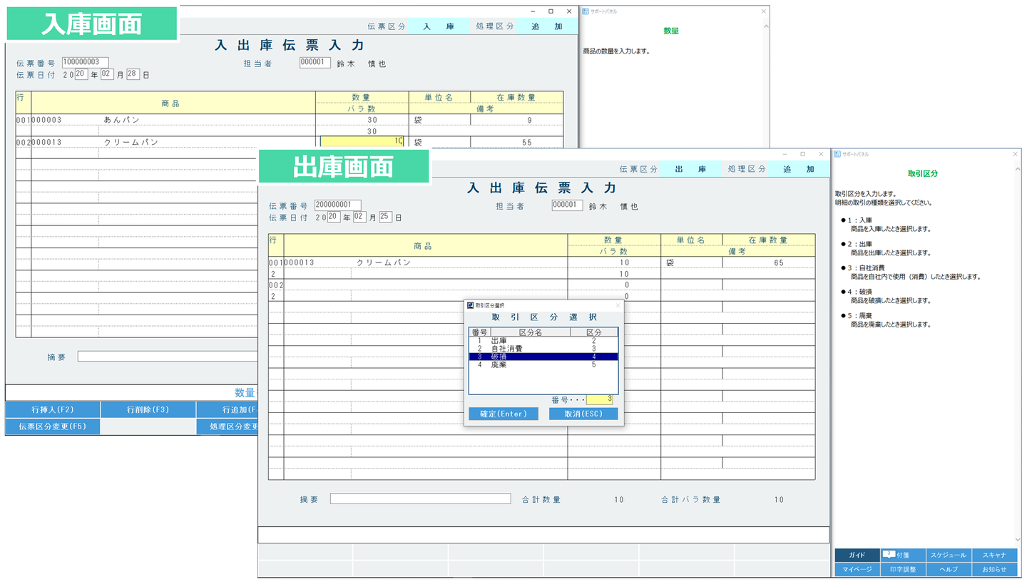The image size is (1027, 587).
Task: Open マイページ in support panel
Action: (x=857, y=570)
